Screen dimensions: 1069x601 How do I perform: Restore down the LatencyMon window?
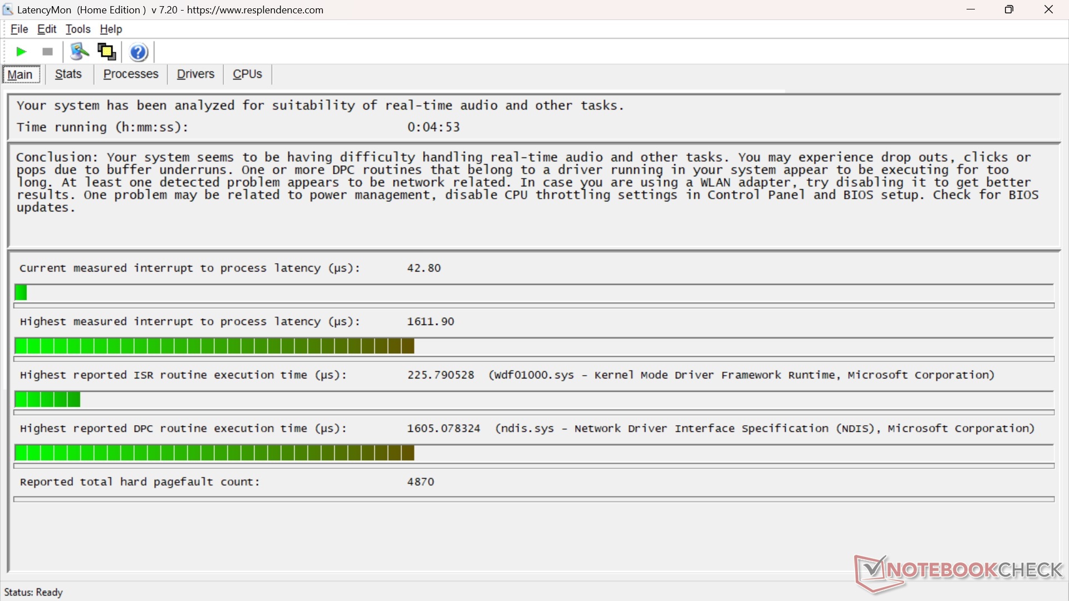point(1009,9)
